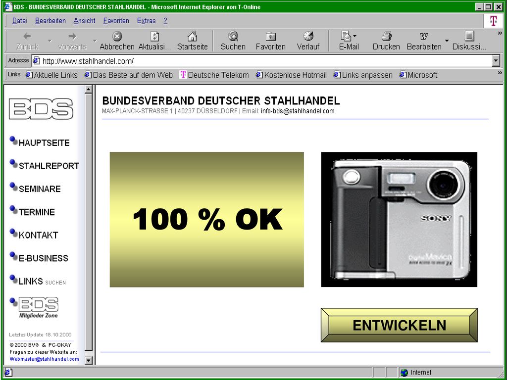Click the 100 % OK banner

click(x=206, y=219)
